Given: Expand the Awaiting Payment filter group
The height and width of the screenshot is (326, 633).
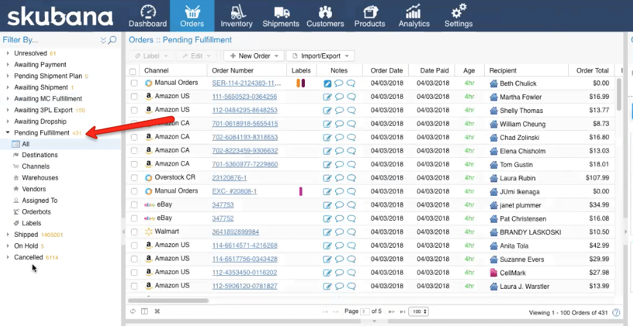Looking at the screenshot, I should [x=8, y=65].
